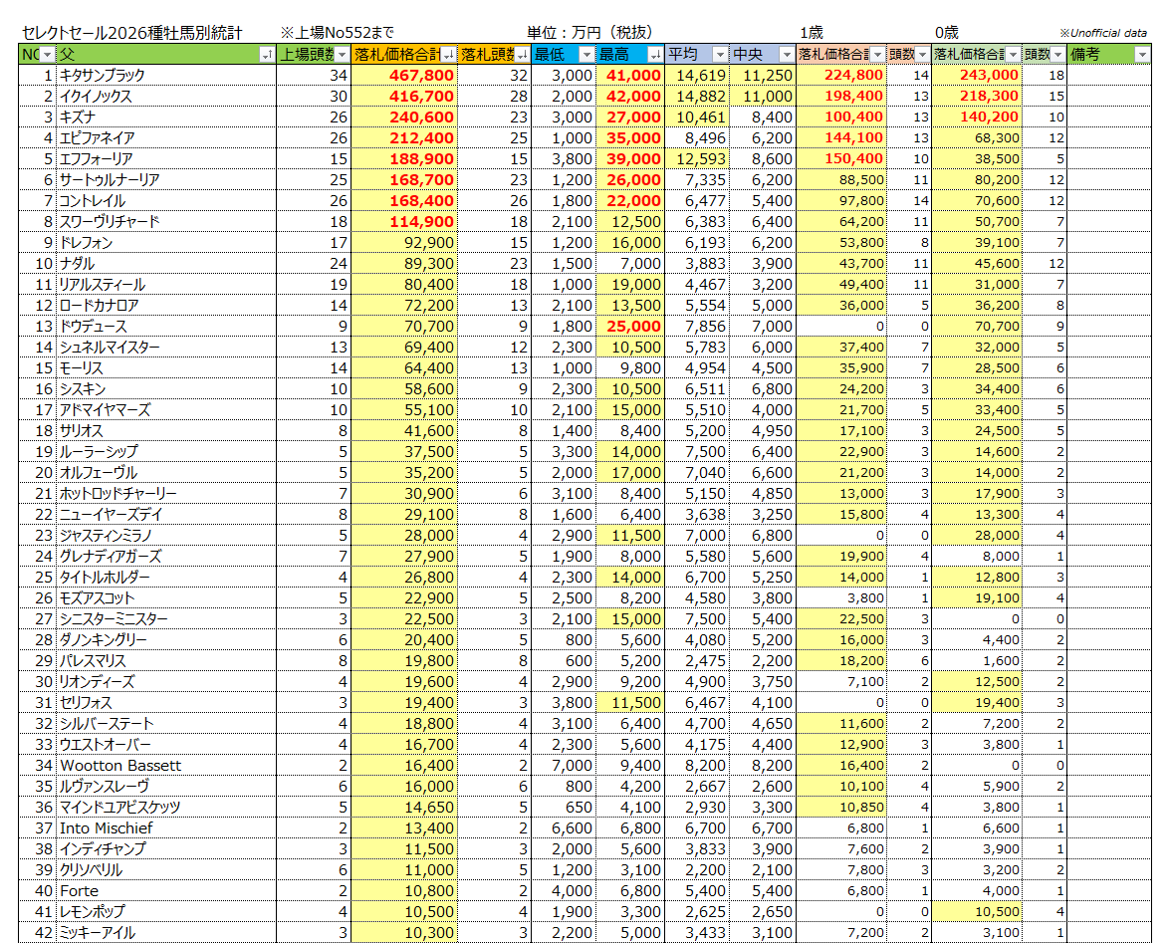This screenshot has height=943, width=1170.
Task: Click the オルフェーヴル name cell
Action: 166,472
